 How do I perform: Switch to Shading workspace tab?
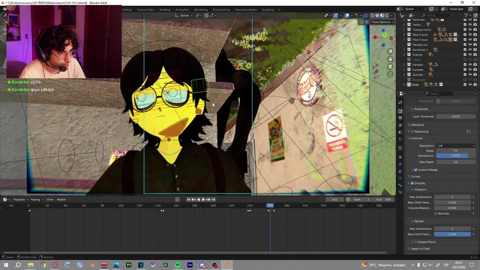(165, 10)
